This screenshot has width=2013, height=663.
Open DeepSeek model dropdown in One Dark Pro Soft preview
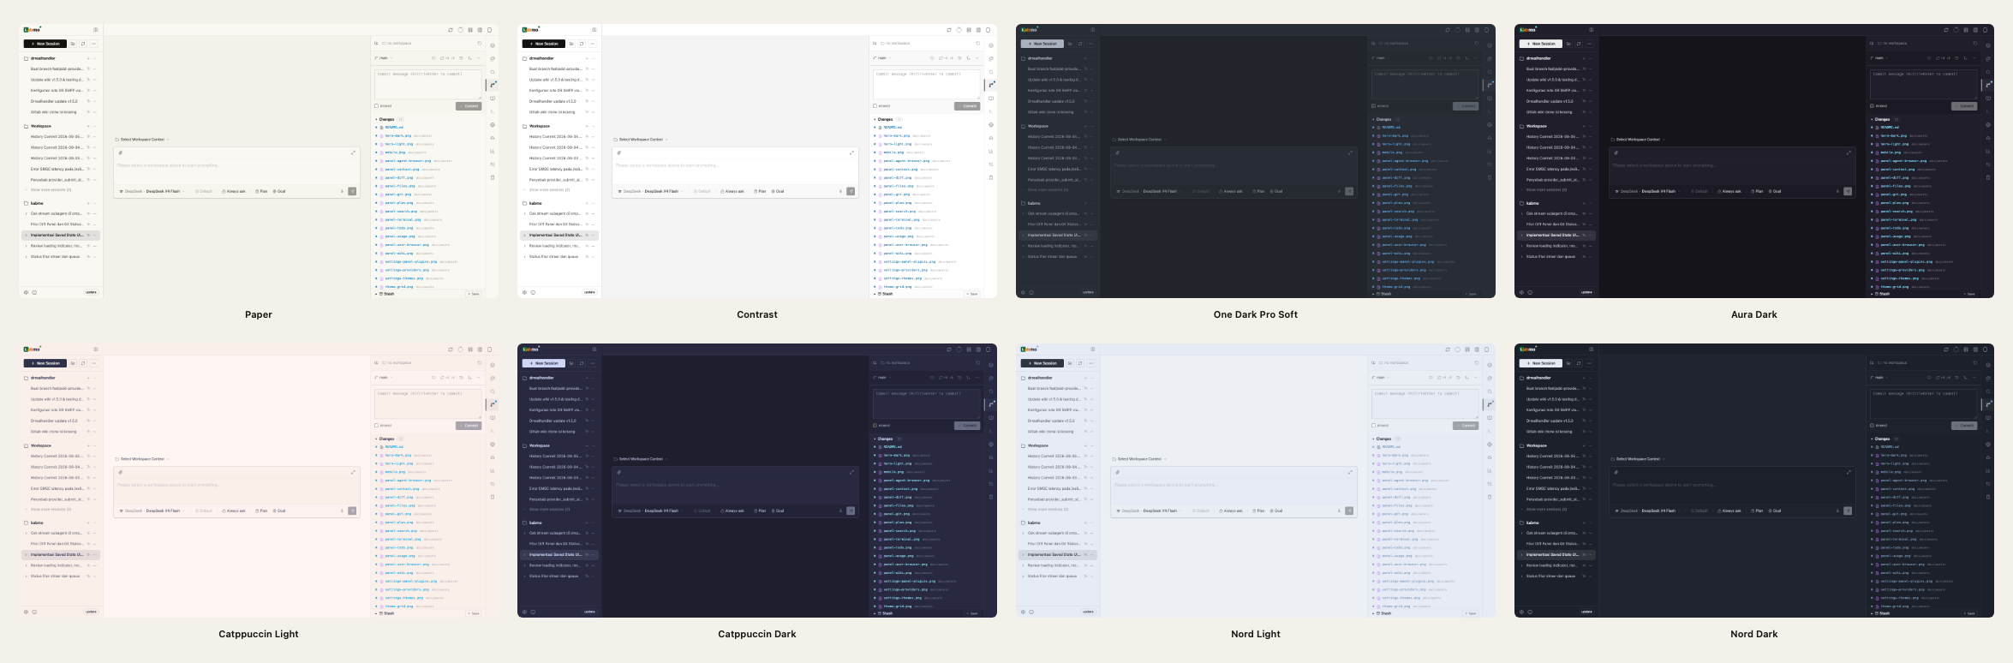pyautogui.click(x=1149, y=191)
